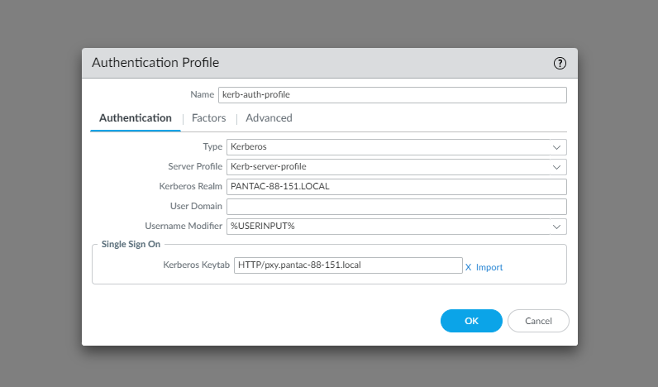Switch to the Authentication tab
Image resolution: width=658 pixels, height=387 pixels.
(x=136, y=118)
